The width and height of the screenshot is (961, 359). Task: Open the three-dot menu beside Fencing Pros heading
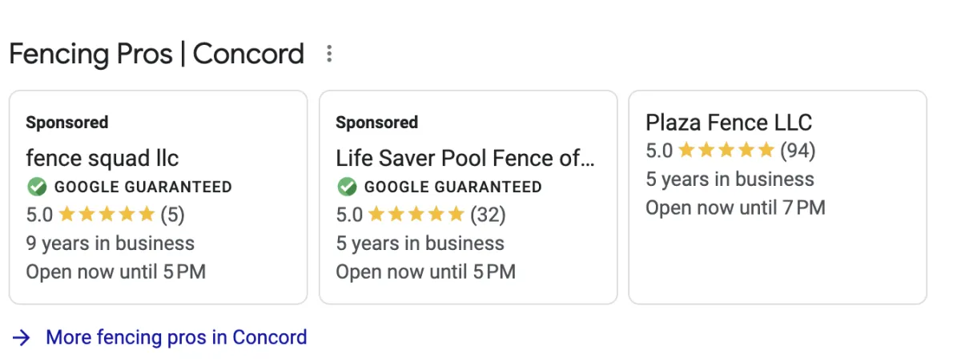tap(328, 54)
